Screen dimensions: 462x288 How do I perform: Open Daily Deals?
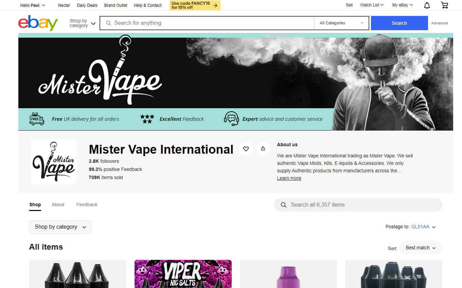(87, 5)
